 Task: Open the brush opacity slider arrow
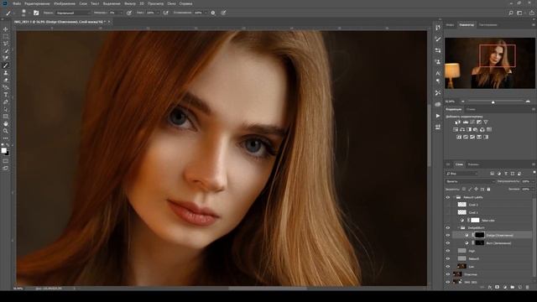122,13
